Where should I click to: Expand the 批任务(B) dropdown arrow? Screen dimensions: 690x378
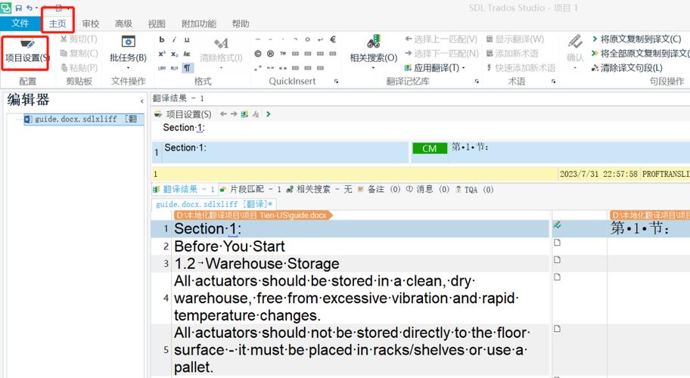128,68
